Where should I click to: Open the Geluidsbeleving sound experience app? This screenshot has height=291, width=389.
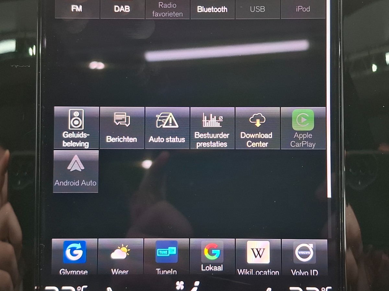(77, 128)
